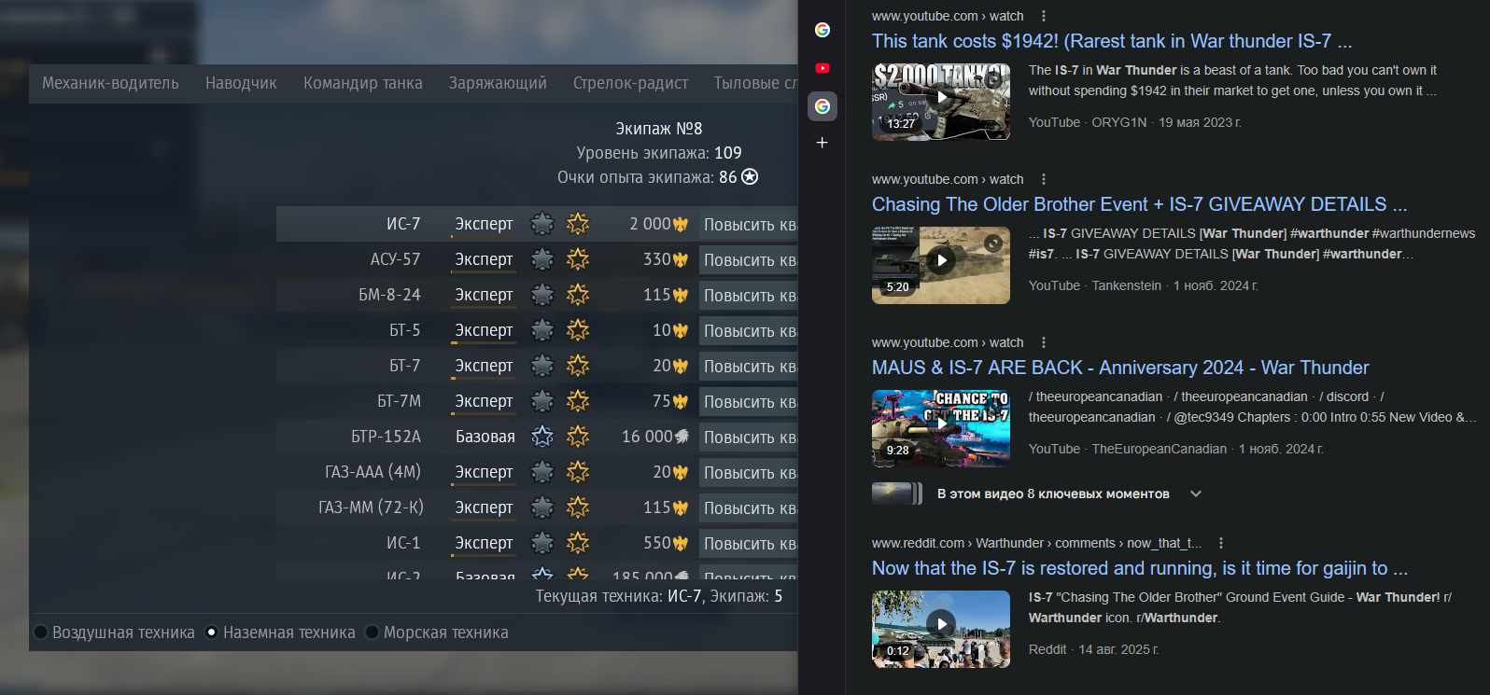
Task: Click the Базовая qualification in БТР-152А row
Action: click(485, 437)
